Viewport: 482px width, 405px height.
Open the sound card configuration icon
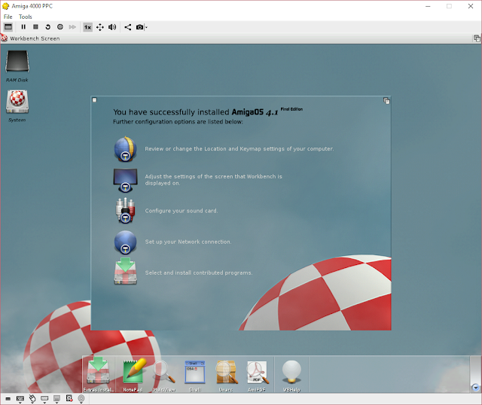point(125,211)
